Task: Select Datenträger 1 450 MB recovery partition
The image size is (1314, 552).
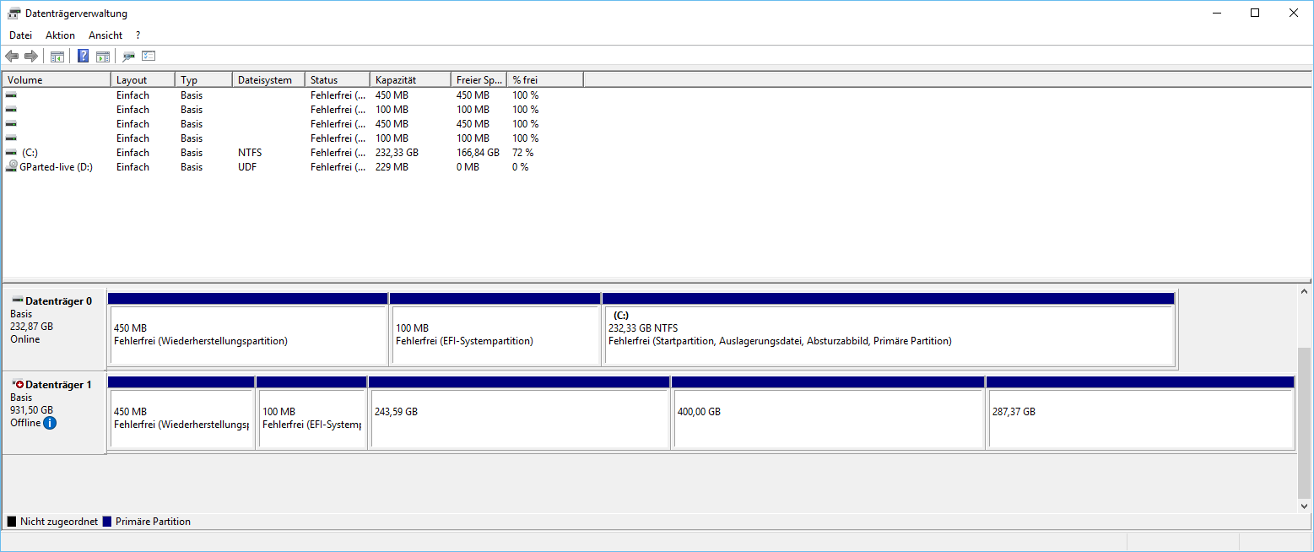Action: 181,413
